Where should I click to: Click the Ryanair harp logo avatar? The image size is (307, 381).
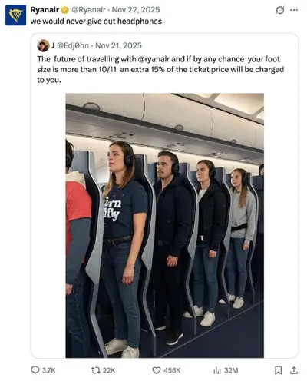pyautogui.click(x=15, y=15)
